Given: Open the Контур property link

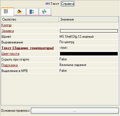Looking at the screenshot, I should (7, 25).
